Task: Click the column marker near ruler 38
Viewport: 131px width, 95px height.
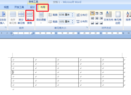Action: click(x=123, y=33)
